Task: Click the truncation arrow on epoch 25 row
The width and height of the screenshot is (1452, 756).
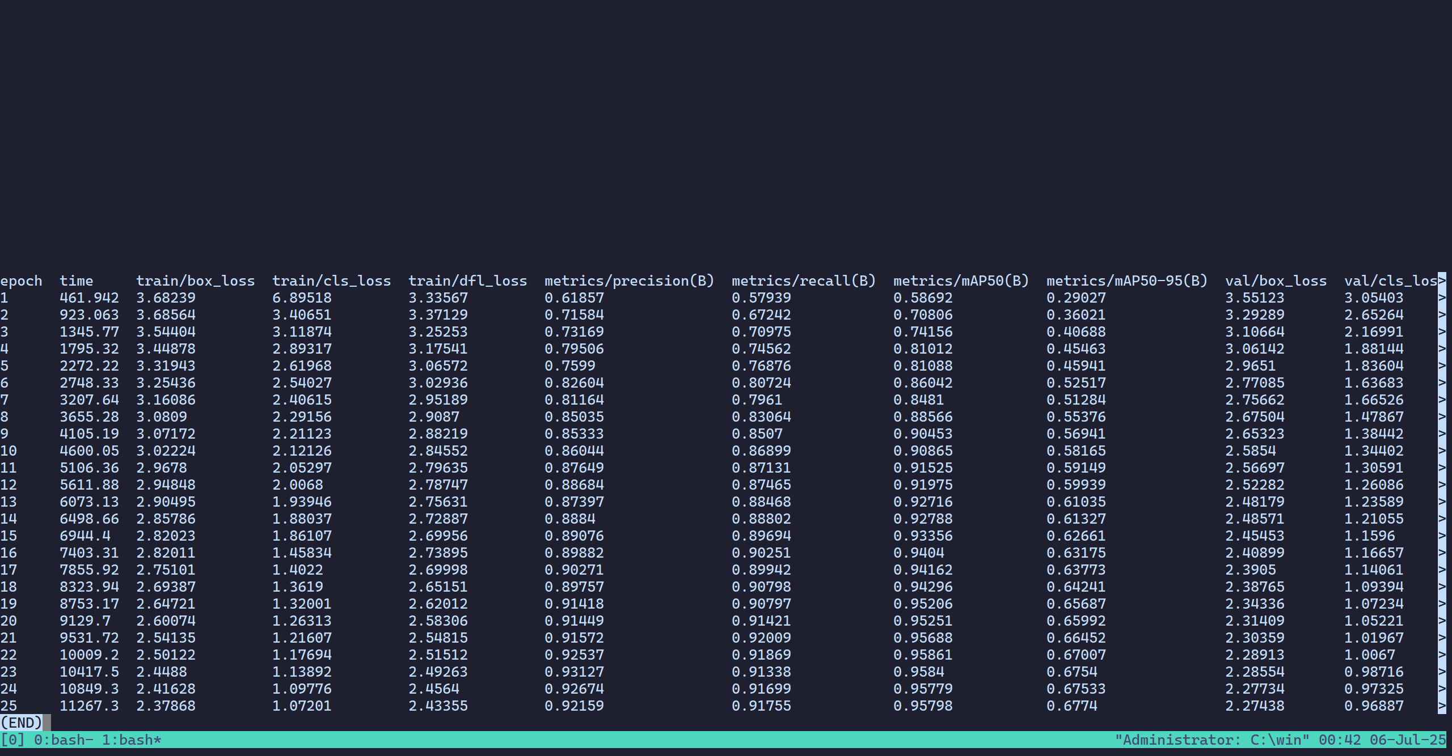Action: (1441, 706)
